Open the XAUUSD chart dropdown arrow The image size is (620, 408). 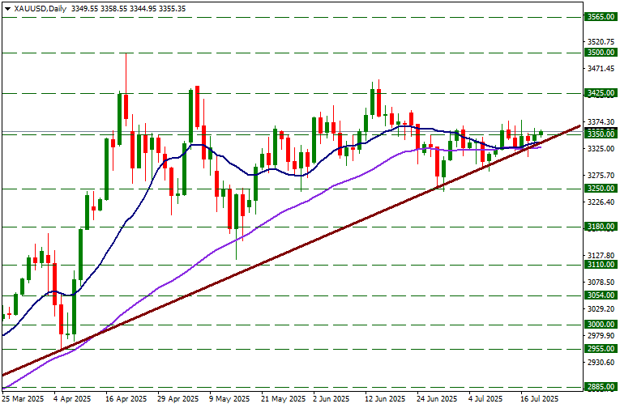point(7,9)
